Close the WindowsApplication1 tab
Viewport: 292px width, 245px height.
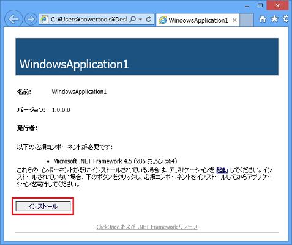tap(234, 20)
